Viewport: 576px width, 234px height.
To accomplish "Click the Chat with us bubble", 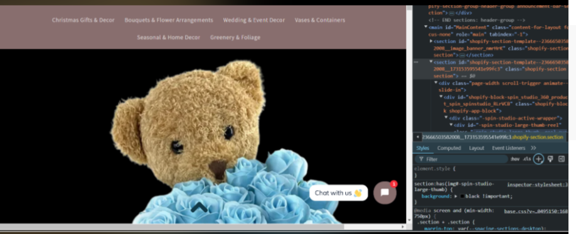I will tap(338, 193).
